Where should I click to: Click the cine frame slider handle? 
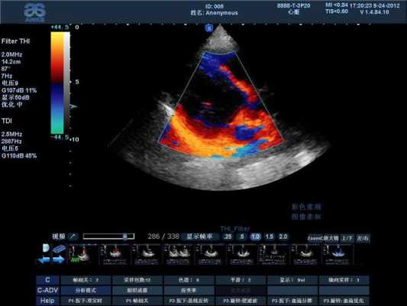click(x=125, y=236)
